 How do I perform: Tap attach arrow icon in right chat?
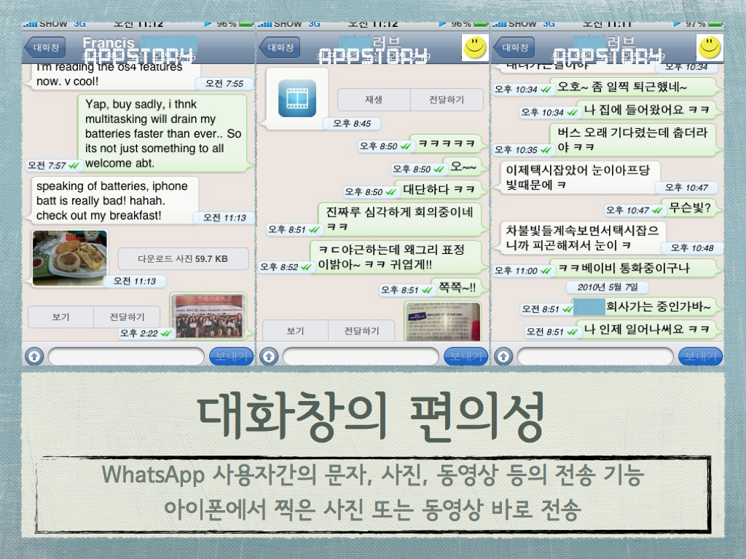[x=503, y=356]
